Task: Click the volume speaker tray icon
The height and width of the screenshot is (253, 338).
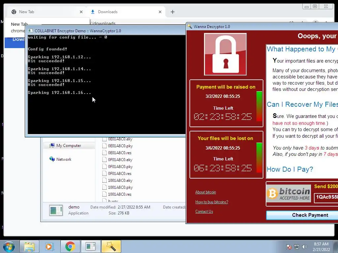Action: point(304,247)
